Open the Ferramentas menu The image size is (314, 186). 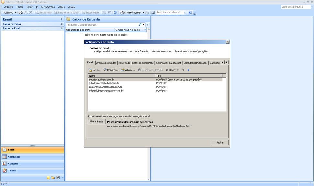tap(48, 7)
